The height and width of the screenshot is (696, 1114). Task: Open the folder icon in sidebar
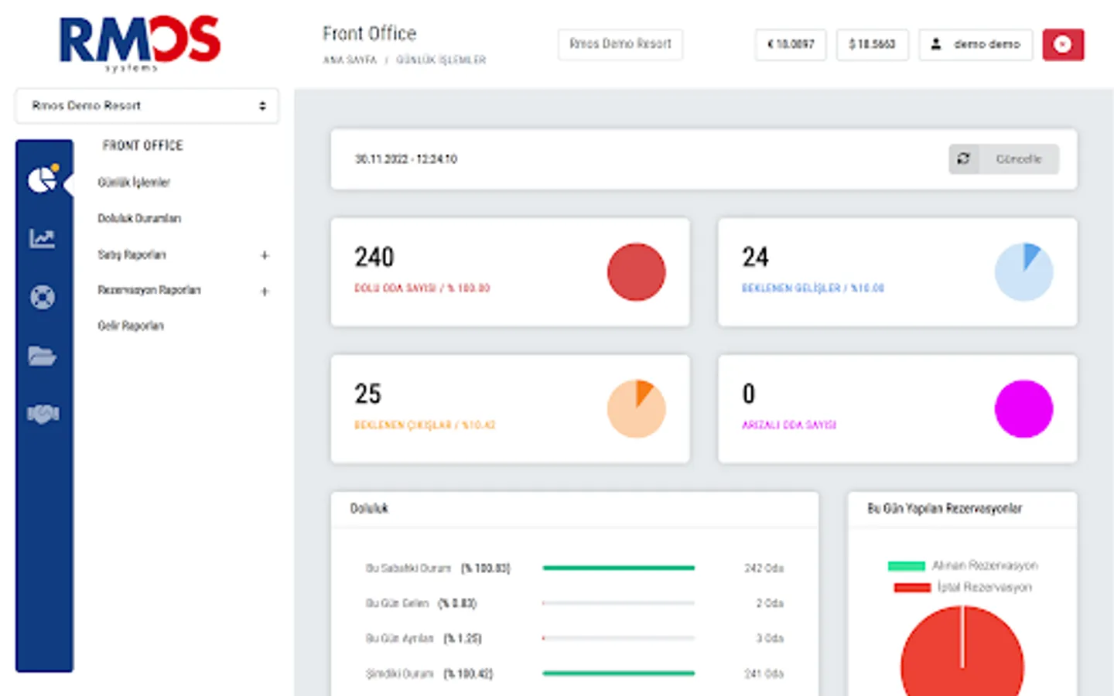(43, 356)
